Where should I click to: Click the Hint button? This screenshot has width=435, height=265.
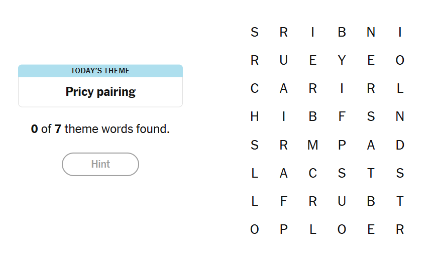(x=100, y=164)
